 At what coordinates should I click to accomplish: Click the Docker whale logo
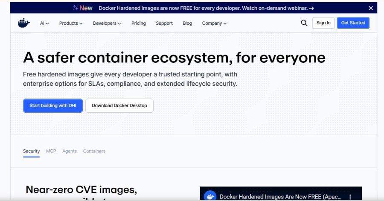click(x=24, y=23)
